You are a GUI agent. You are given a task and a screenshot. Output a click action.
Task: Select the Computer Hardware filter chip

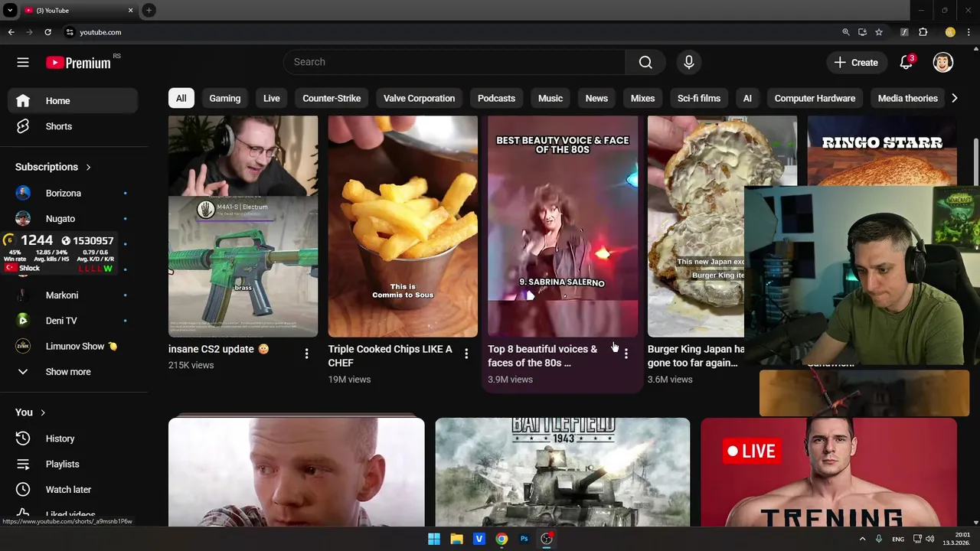815,98
